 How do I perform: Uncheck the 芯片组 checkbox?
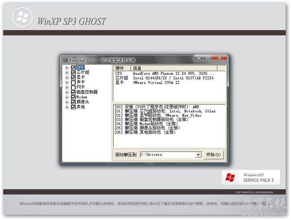click(73, 73)
